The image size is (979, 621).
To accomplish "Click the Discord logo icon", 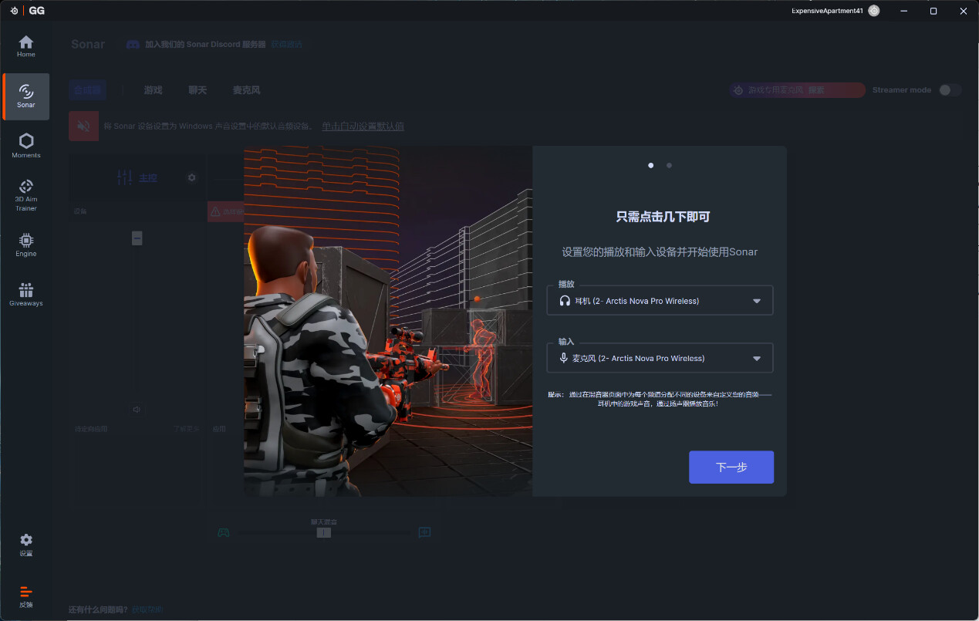I will [x=133, y=45].
